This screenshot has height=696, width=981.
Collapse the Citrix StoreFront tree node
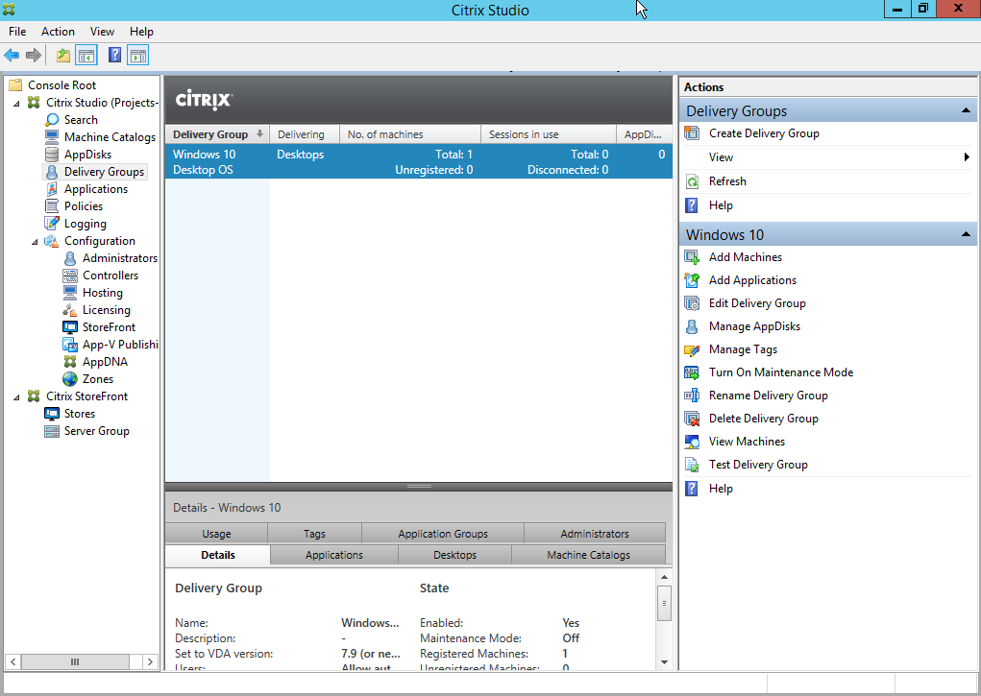pos(16,396)
